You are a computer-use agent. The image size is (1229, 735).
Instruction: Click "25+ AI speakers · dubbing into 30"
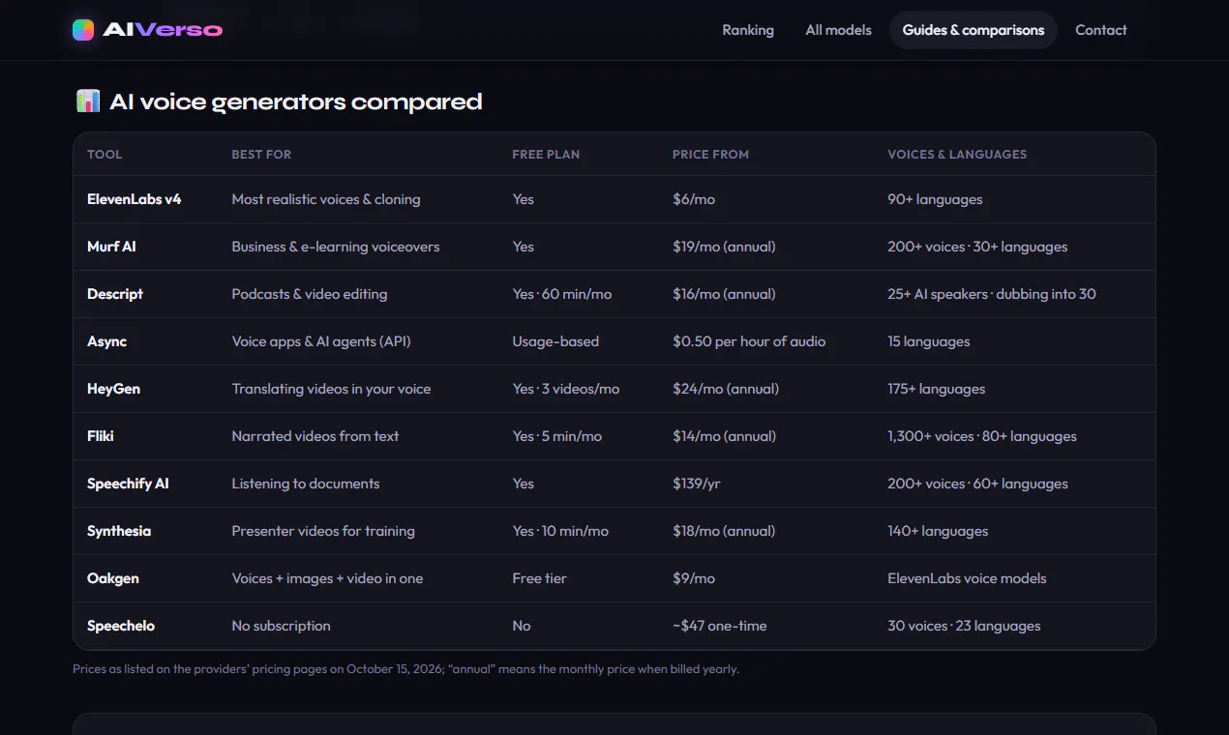pyautogui.click(x=992, y=294)
